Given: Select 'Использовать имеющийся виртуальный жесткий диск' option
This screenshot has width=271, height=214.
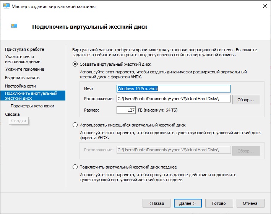Looking at the screenshot, I should [x=75, y=125].
